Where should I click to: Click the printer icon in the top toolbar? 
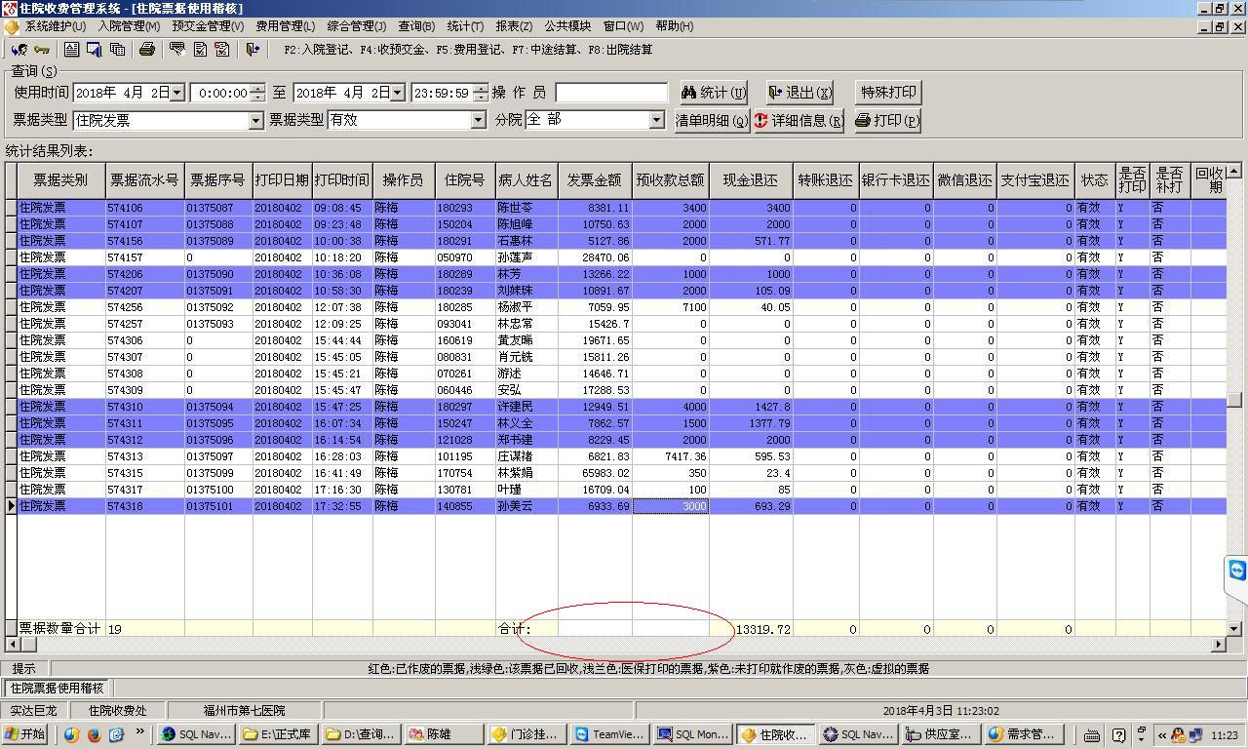click(x=146, y=50)
